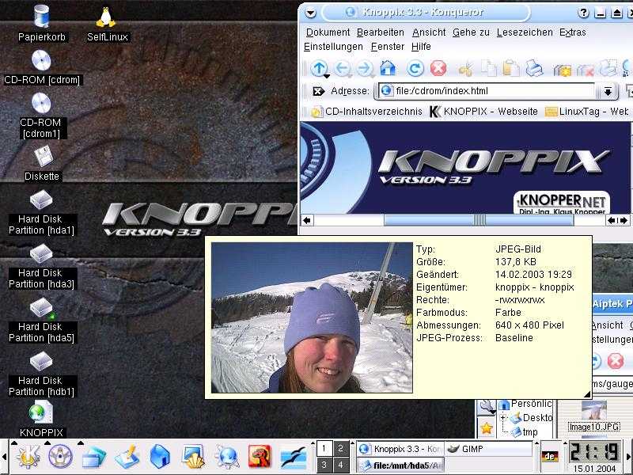Switch to virtual desktop 2 in pager
Viewport: 633px width, 475px height.
pyautogui.click(x=340, y=448)
